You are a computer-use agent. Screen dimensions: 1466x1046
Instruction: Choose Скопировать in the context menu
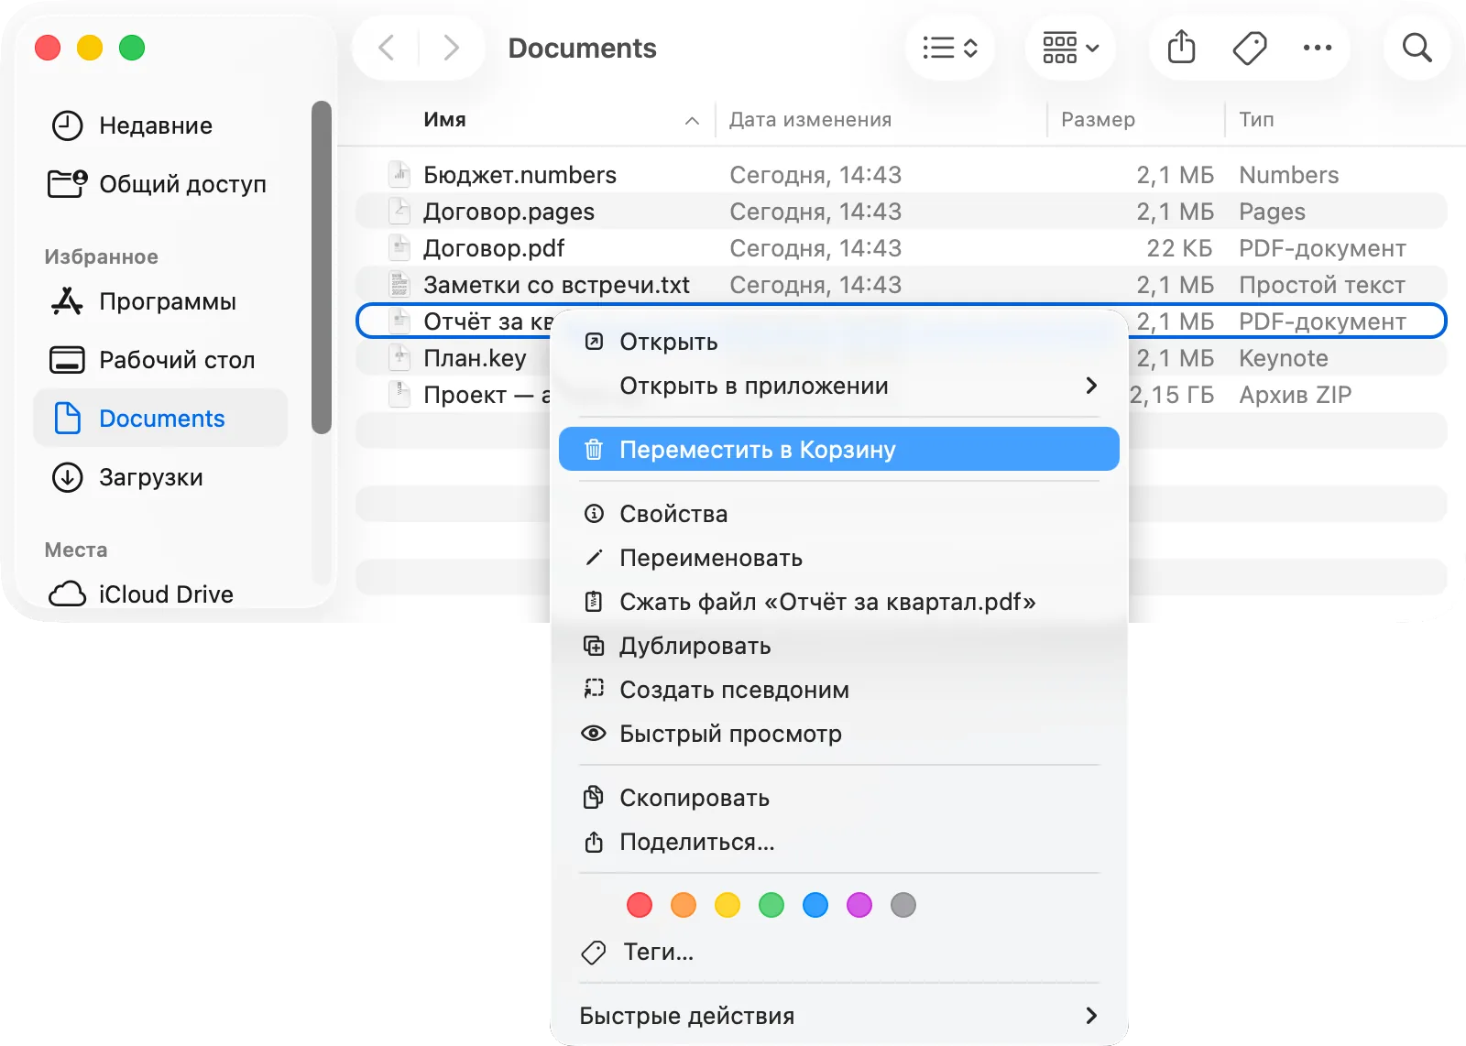coord(839,798)
